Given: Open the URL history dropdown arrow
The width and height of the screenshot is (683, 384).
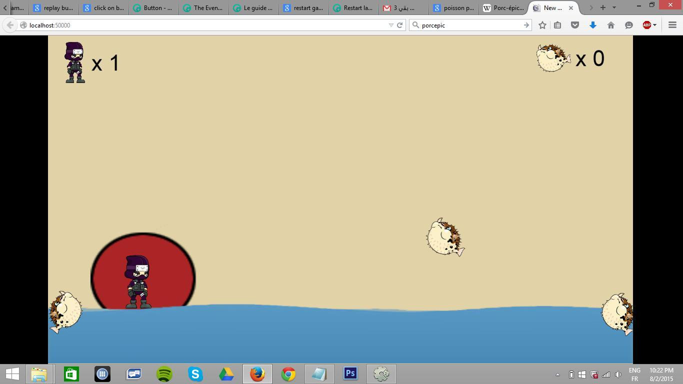Looking at the screenshot, I should click(x=391, y=25).
